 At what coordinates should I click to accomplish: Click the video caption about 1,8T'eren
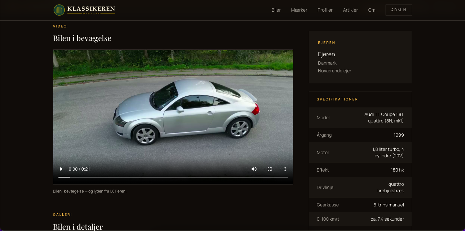point(90,191)
